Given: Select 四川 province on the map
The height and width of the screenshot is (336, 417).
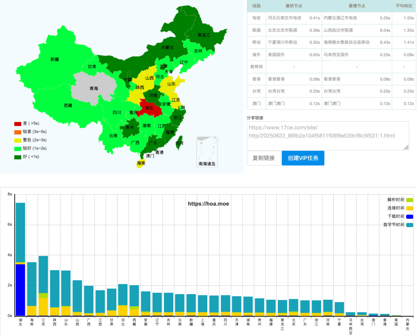Looking at the screenshot, I should click(x=117, y=112).
